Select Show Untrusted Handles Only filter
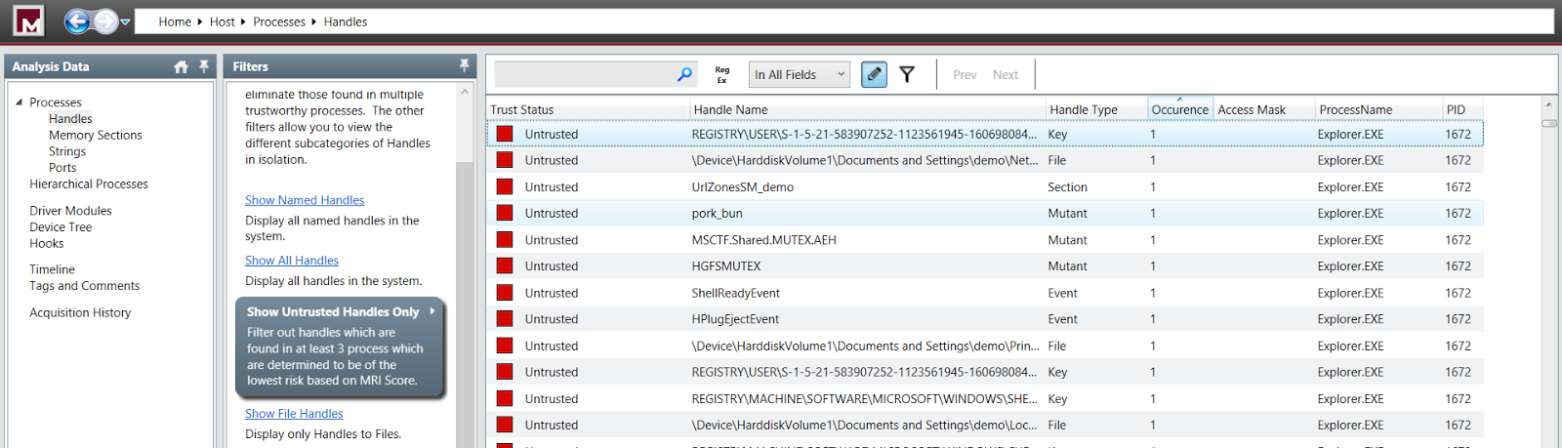 (x=341, y=347)
